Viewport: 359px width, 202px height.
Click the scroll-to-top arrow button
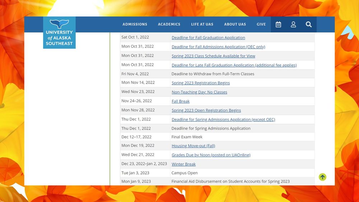[x=322, y=177]
